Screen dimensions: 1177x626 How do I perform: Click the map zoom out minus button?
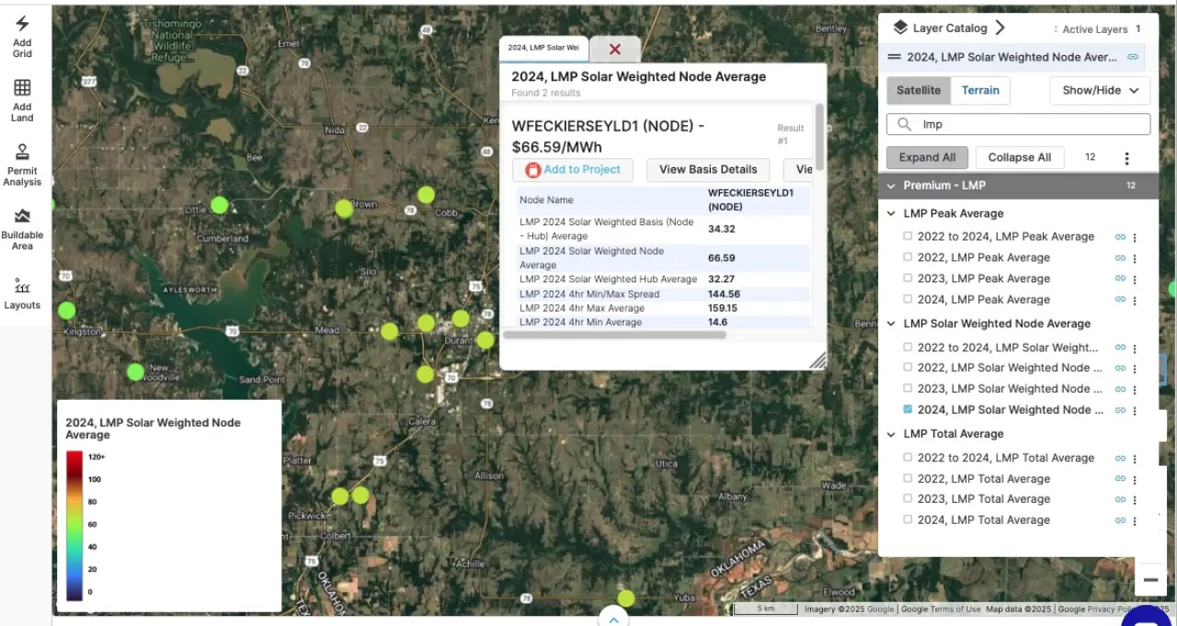(1149, 580)
